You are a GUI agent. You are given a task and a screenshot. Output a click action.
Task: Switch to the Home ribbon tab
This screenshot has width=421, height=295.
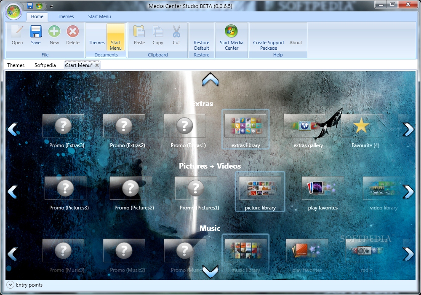(x=37, y=16)
